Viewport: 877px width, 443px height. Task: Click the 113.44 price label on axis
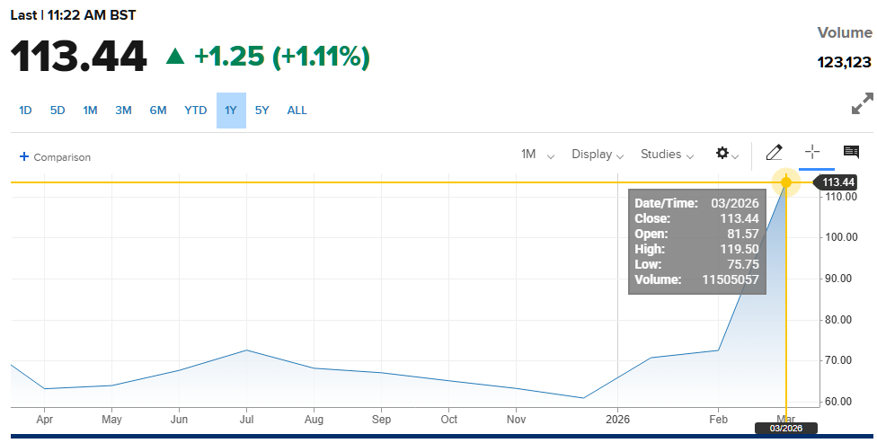(837, 182)
